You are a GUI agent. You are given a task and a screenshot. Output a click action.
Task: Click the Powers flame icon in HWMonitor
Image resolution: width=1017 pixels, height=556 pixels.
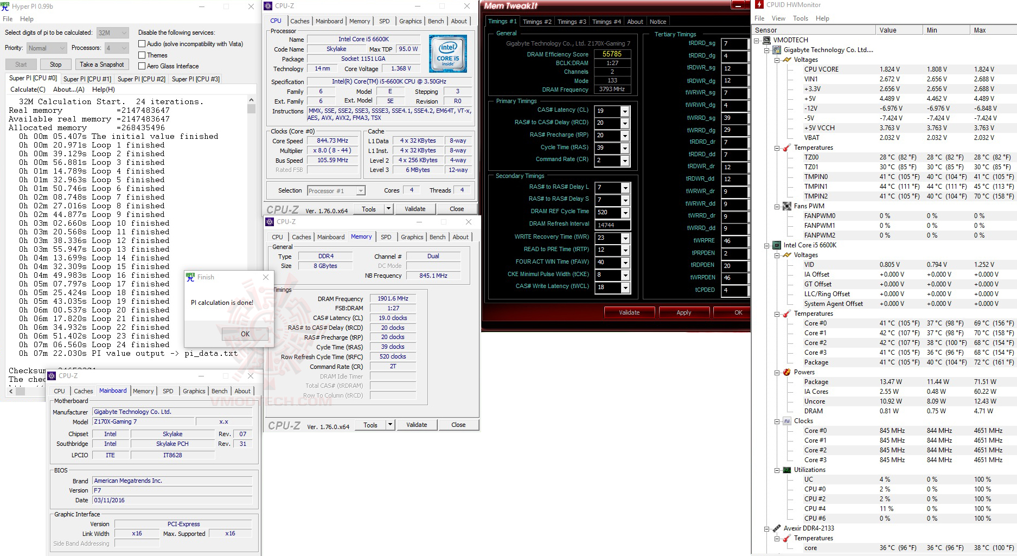[x=787, y=372]
